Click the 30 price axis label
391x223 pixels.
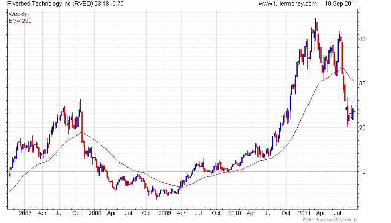click(362, 83)
